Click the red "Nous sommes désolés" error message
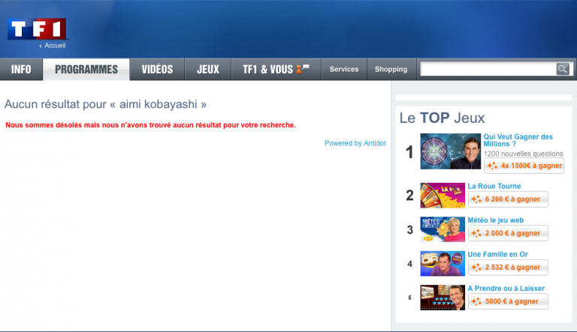This screenshot has height=332, width=577. 150,125
